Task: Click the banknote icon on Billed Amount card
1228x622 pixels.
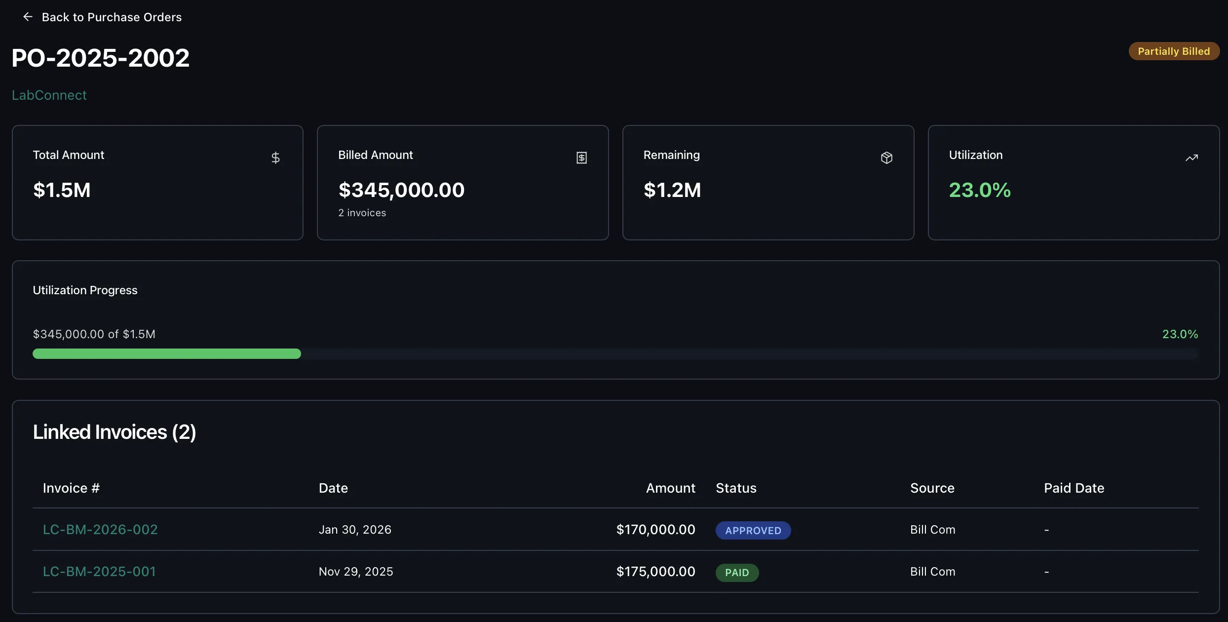Action: [x=581, y=157]
